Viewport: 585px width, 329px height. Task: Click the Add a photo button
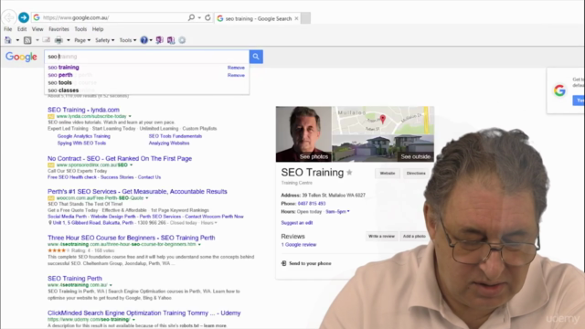[x=414, y=236]
